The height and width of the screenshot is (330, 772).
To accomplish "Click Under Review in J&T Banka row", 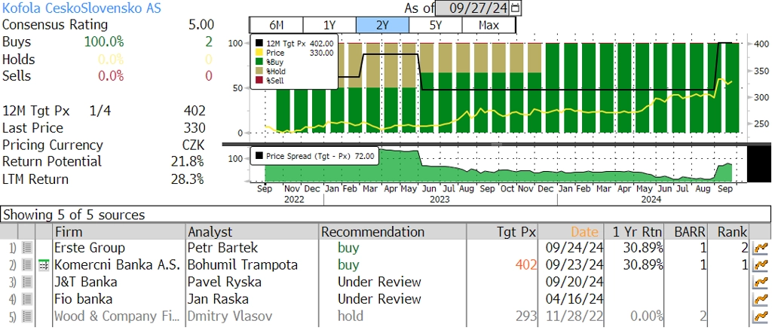I will (379, 283).
